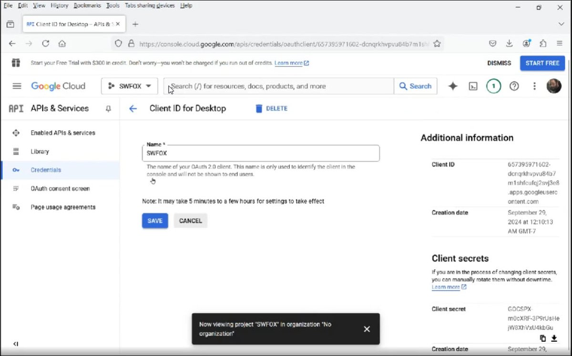This screenshot has width=572, height=356.
Task: Click the browser URL address bar
Action: pyautogui.click(x=284, y=43)
